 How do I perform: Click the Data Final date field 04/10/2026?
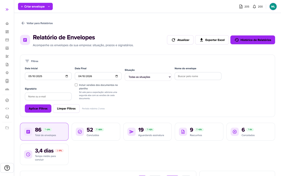[x=98, y=76]
